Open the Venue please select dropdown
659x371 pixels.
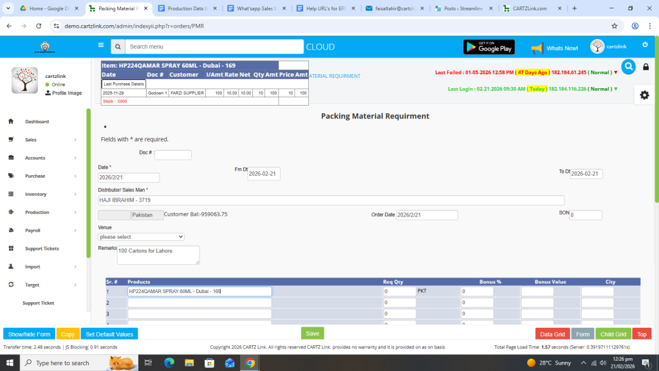pyautogui.click(x=141, y=237)
